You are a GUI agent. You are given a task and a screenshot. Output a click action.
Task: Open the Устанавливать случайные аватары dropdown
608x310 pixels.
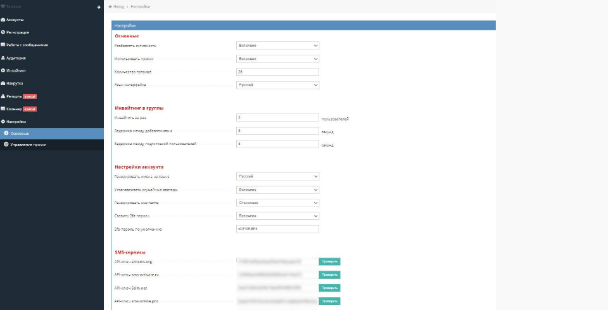click(x=277, y=190)
